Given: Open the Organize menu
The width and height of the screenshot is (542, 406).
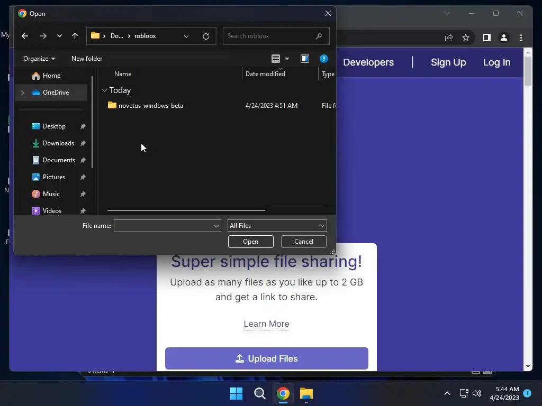Looking at the screenshot, I should (x=39, y=59).
